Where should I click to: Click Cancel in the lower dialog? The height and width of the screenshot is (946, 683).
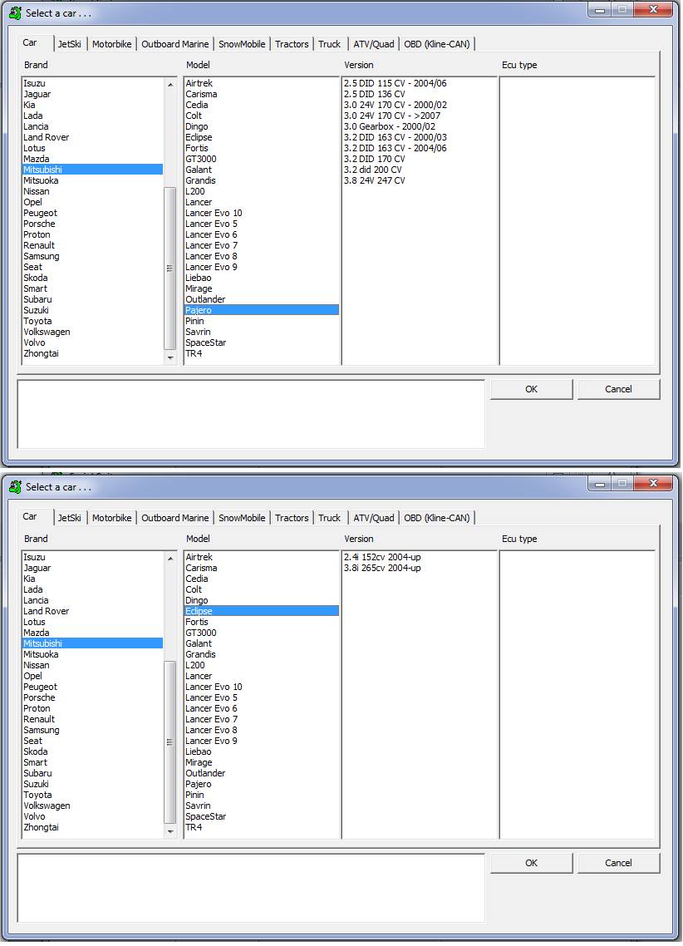618,863
